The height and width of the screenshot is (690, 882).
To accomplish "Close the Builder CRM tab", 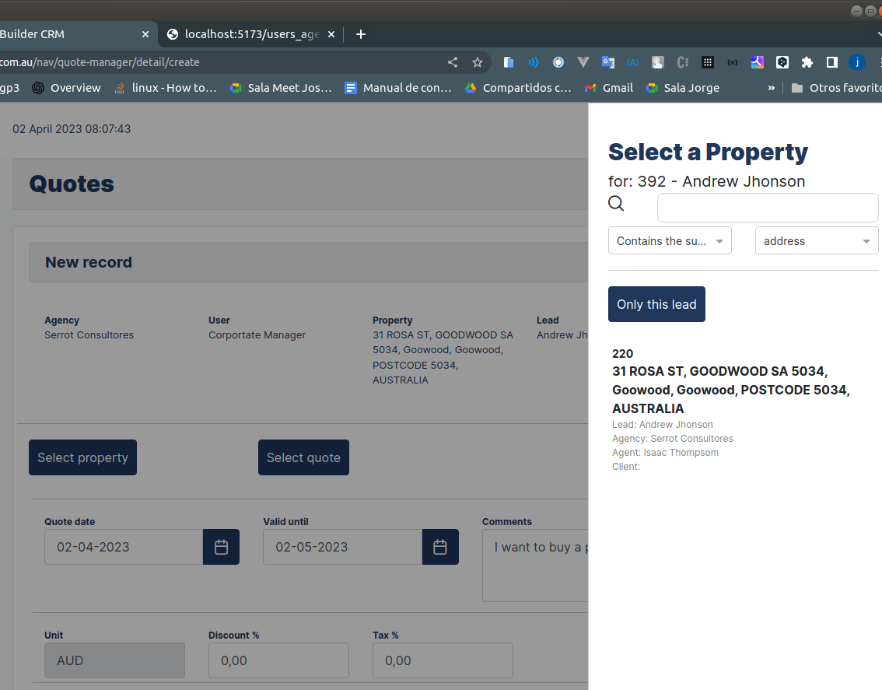I will [x=145, y=34].
